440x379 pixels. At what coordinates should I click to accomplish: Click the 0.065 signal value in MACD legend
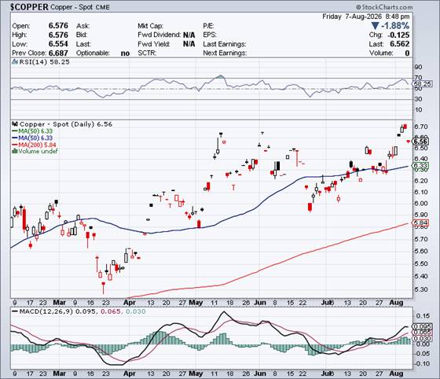point(111,311)
